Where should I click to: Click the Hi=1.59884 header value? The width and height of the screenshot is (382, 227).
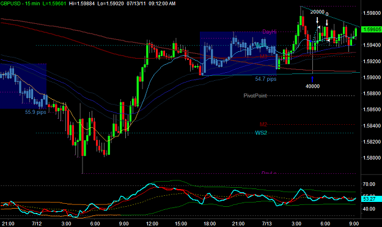[x=82, y=4]
